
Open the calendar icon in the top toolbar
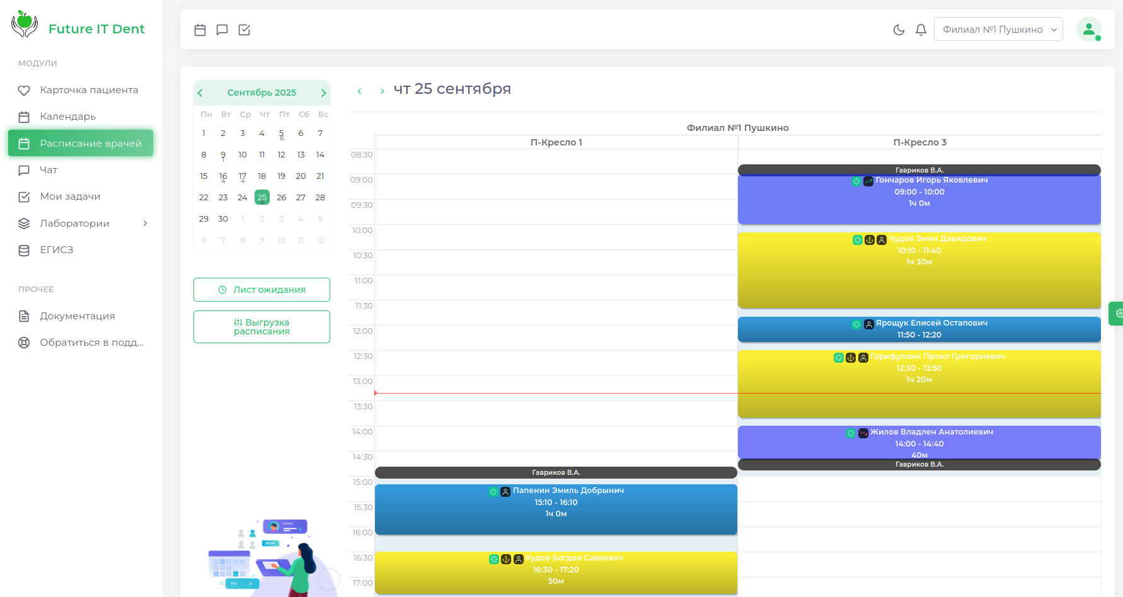click(200, 30)
